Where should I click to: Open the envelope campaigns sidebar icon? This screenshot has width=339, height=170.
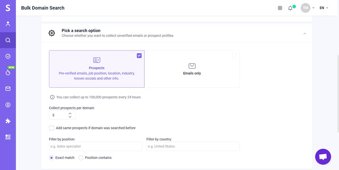[x=8, y=89]
